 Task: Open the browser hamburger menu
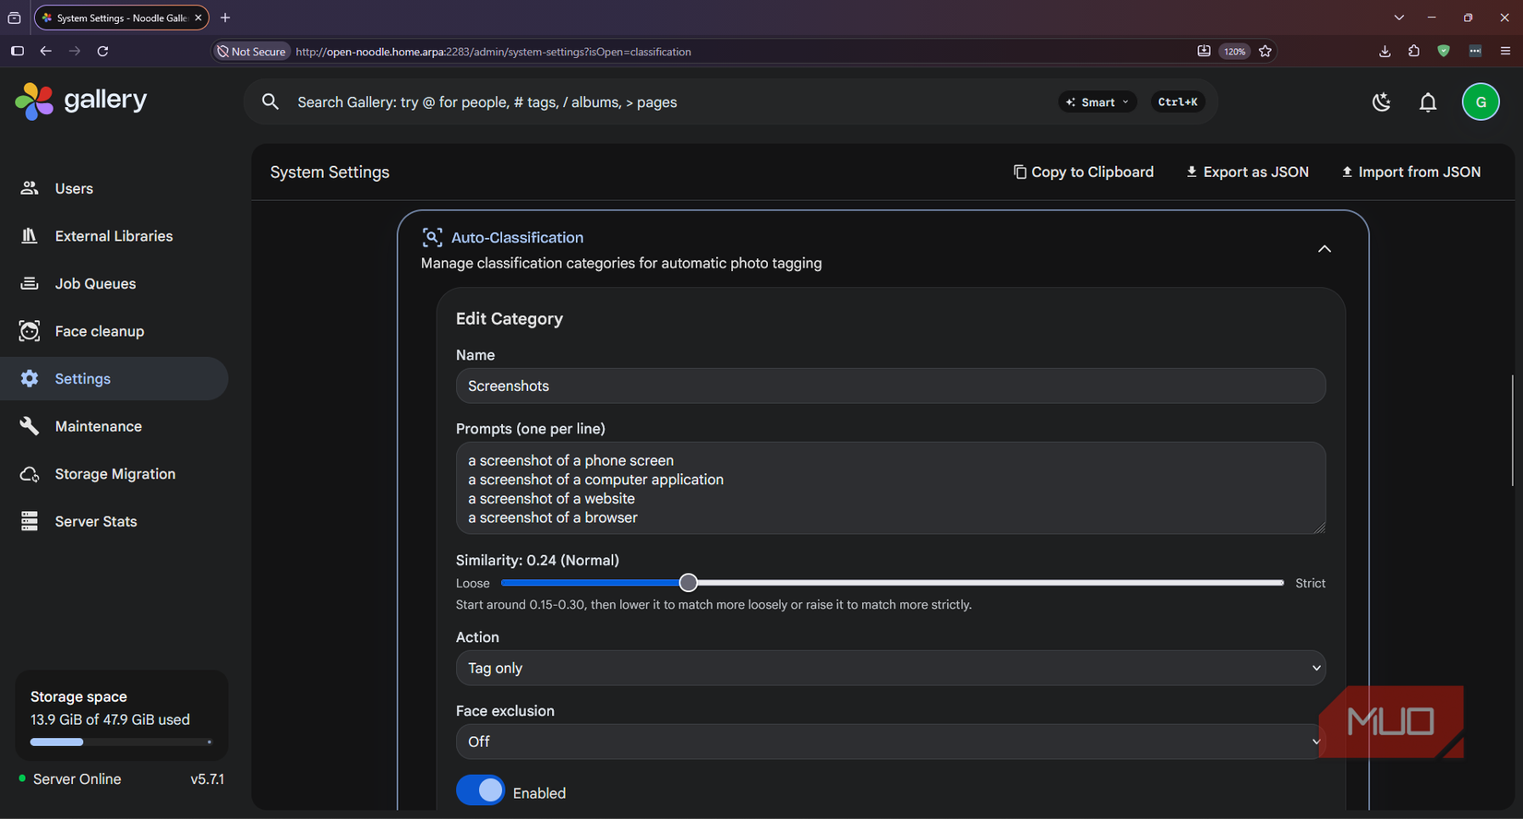[1505, 52]
